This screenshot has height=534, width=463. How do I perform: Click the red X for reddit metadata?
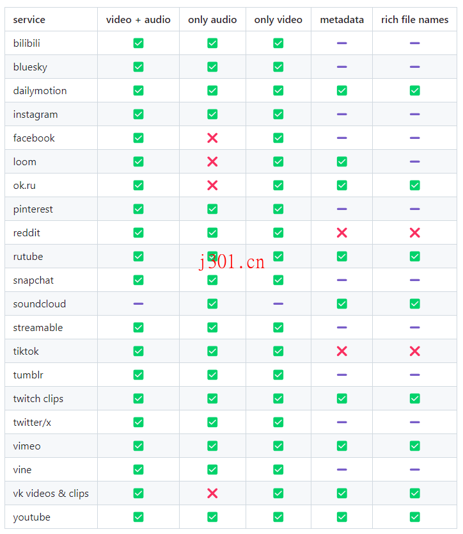coord(342,232)
